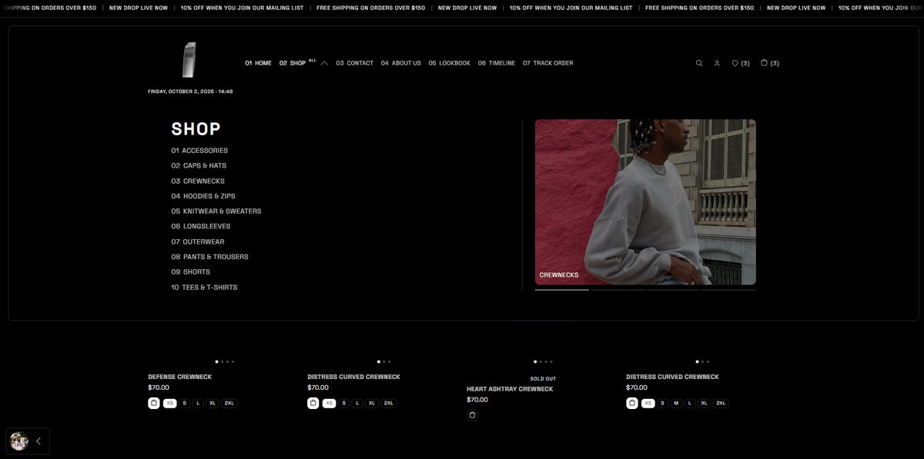Pick size L for Defense Crewneck
The height and width of the screenshot is (459, 924).
coord(198,403)
